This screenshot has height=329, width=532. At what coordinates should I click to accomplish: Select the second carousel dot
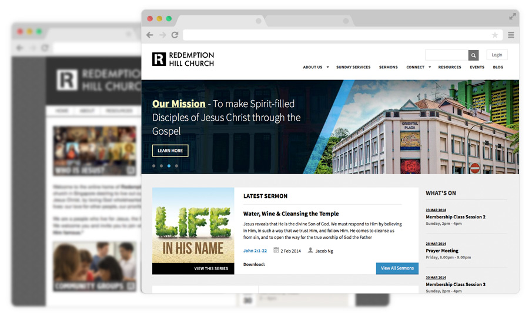pyautogui.click(x=162, y=166)
